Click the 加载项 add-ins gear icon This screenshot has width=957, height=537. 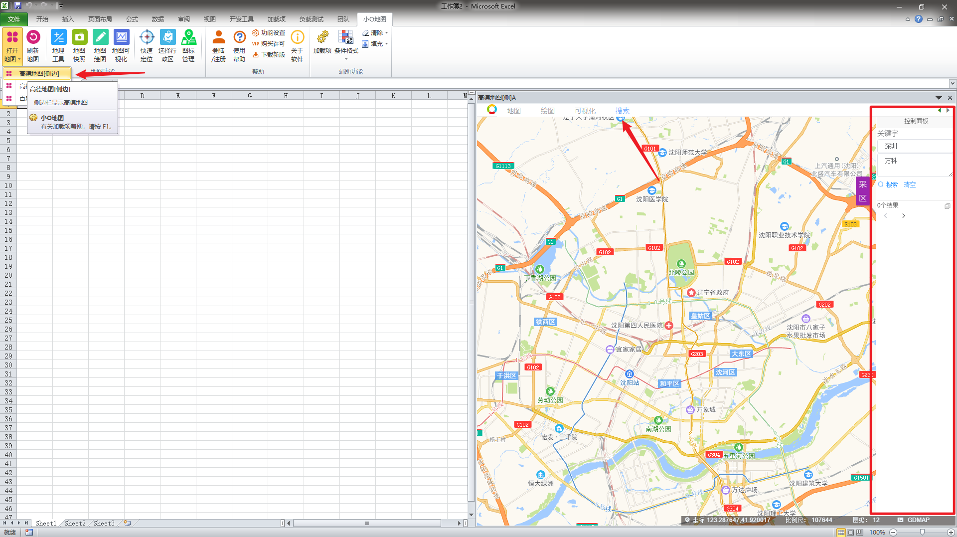coord(322,42)
